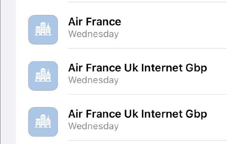The image size is (227, 144).
Task: Open the middle Air France Uk Internet Gbp title
Action: [138, 68]
